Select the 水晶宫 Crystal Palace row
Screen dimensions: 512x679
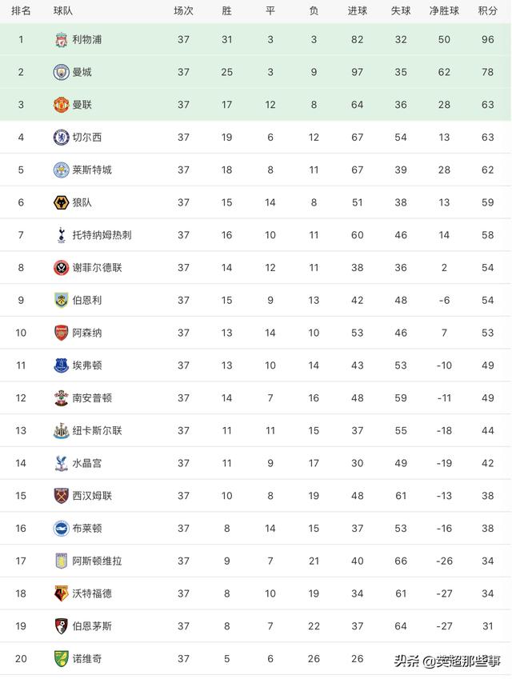[255, 463]
